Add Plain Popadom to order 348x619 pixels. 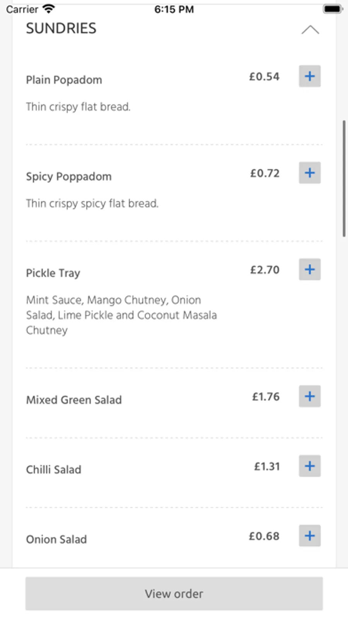pos(309,76)
